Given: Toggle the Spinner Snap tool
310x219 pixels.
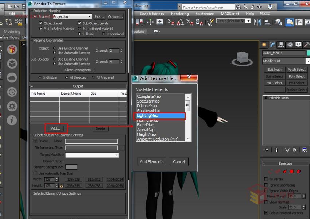Looking at the screenshot, I should pos(199,22).
